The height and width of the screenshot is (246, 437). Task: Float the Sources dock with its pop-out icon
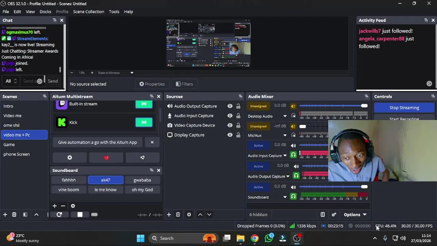(241, 96)
